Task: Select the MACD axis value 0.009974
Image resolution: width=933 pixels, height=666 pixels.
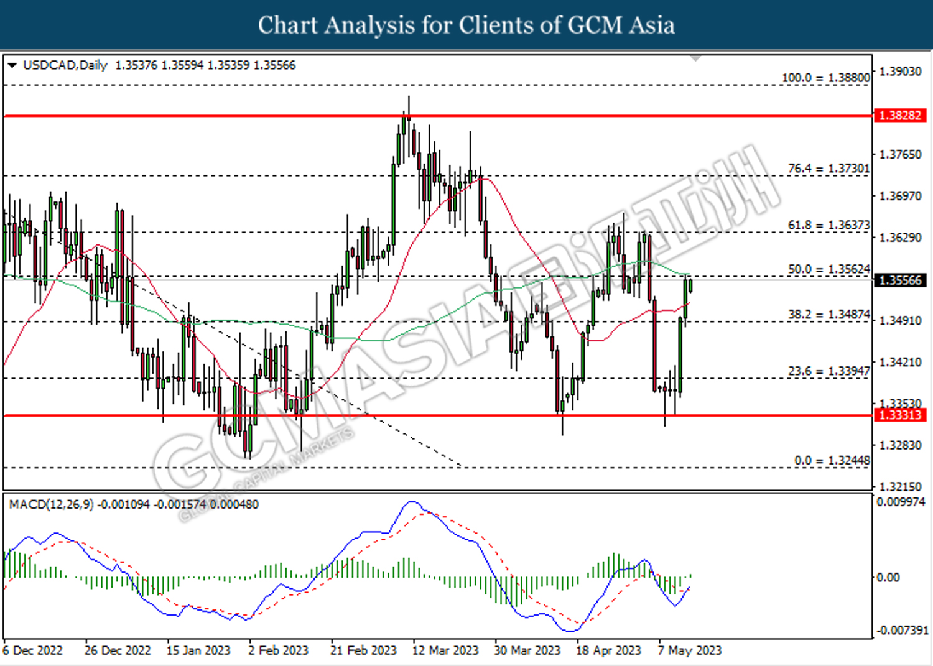Action: (x=901, y=502)
